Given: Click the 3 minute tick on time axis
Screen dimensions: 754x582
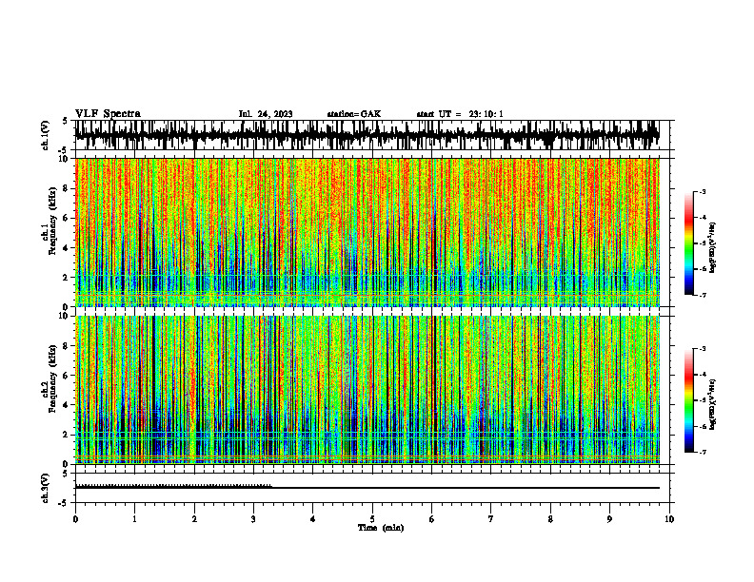Looking at the screenshot, I should 253,519.
